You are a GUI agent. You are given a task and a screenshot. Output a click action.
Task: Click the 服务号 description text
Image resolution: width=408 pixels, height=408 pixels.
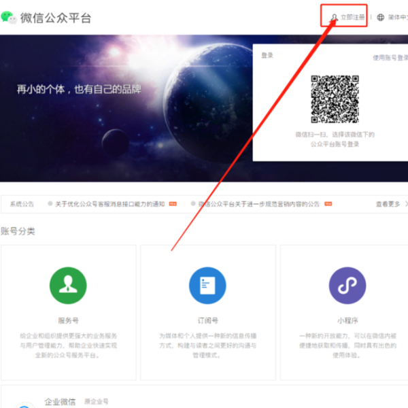69,345
